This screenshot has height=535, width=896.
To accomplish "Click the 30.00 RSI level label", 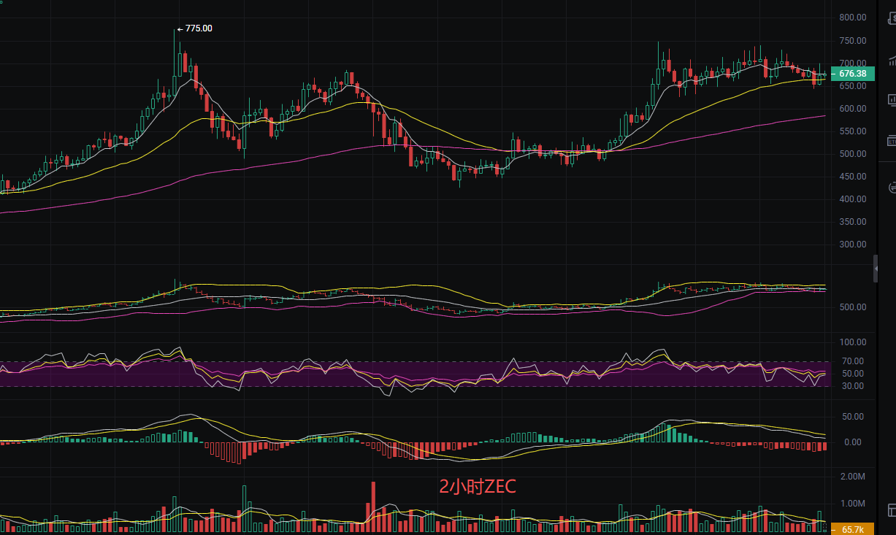I will click(852, 387).
